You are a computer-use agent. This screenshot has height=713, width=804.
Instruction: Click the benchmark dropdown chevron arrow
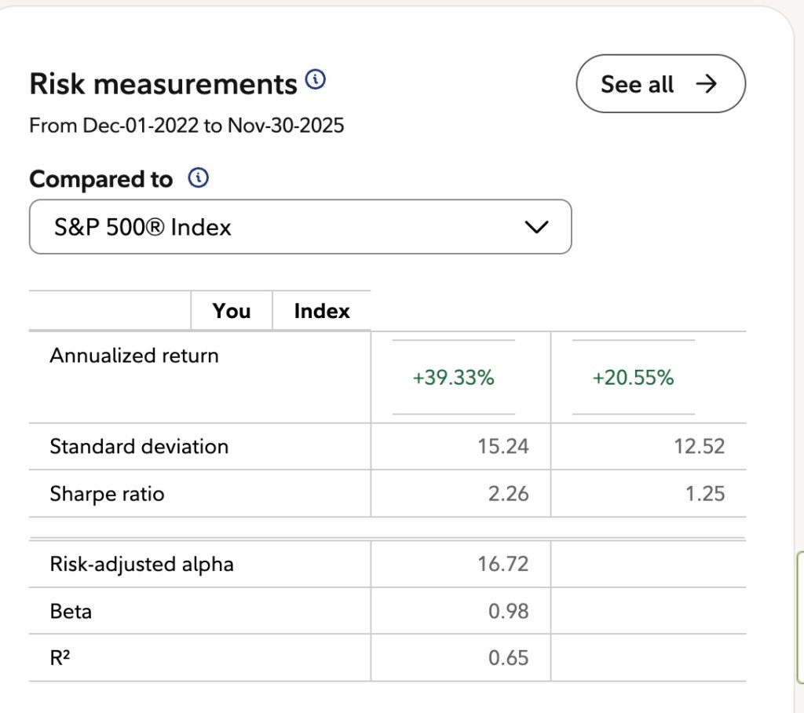tap(535, 228)
